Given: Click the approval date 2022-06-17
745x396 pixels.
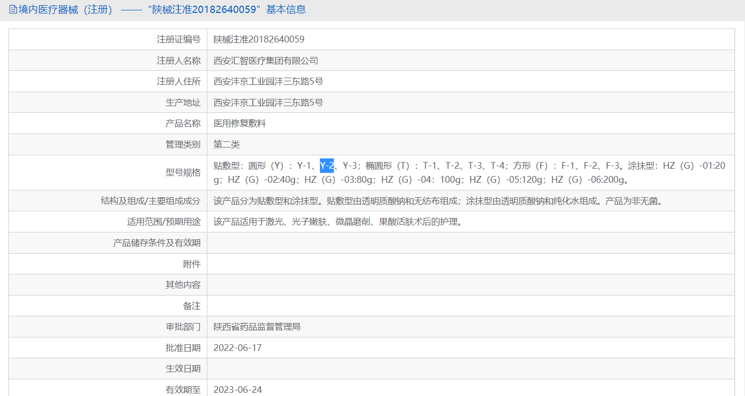Looking at the screenshot, I should [x=238, y=348].
